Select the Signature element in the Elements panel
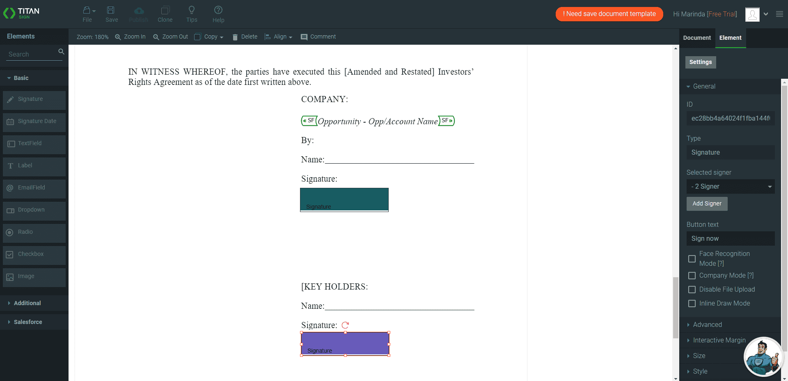Viewport: 788px width, 381px height. [x=34, y=99]
